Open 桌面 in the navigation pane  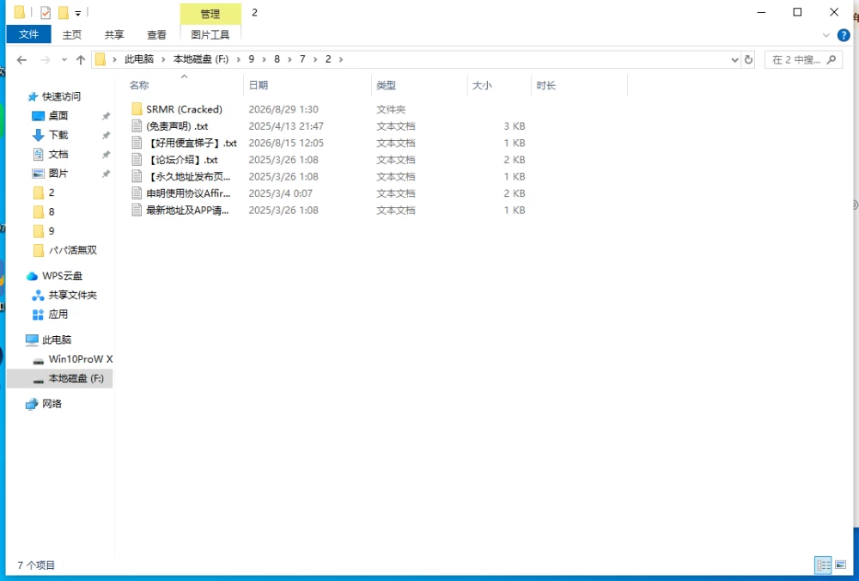pos(58,116)
